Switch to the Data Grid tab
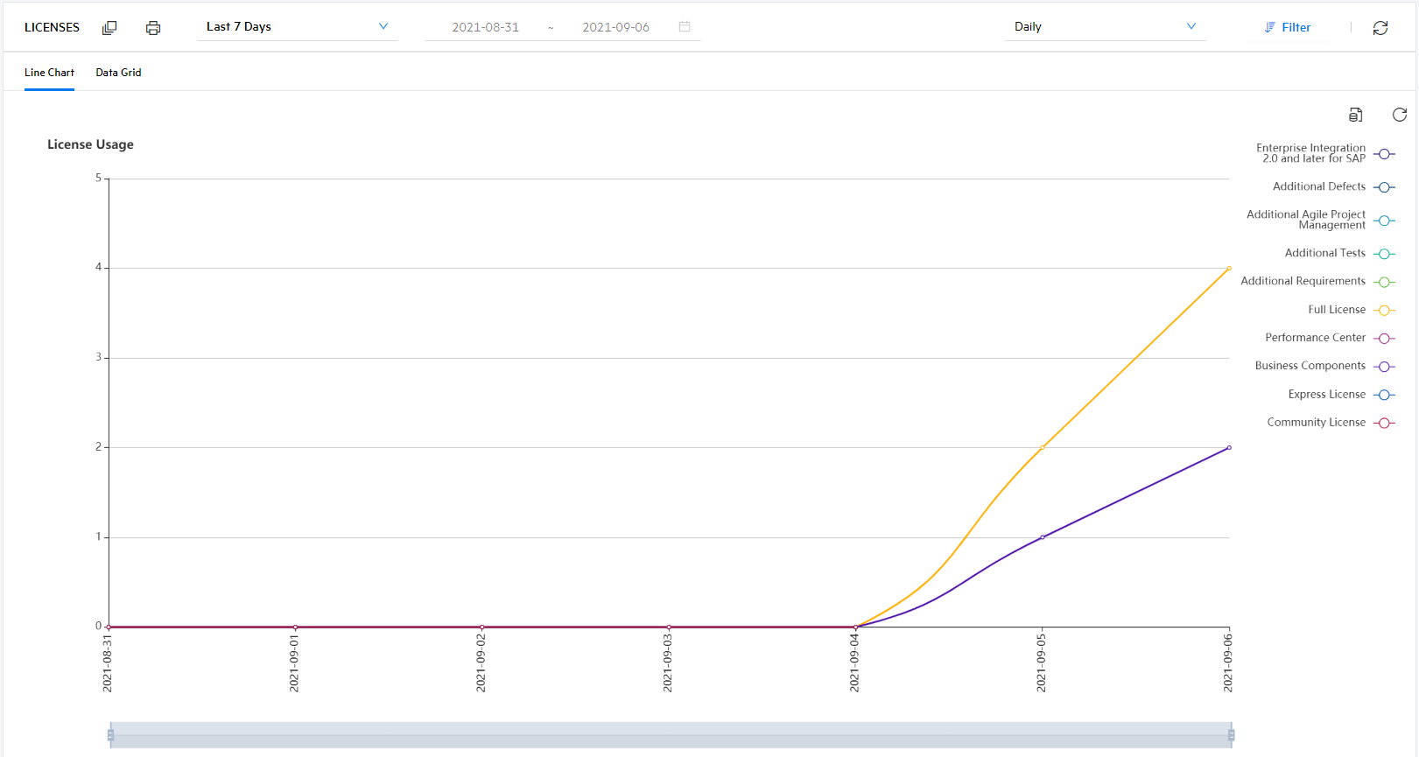The width and height of the screenshot is (1419, 757). click(118, 73)
